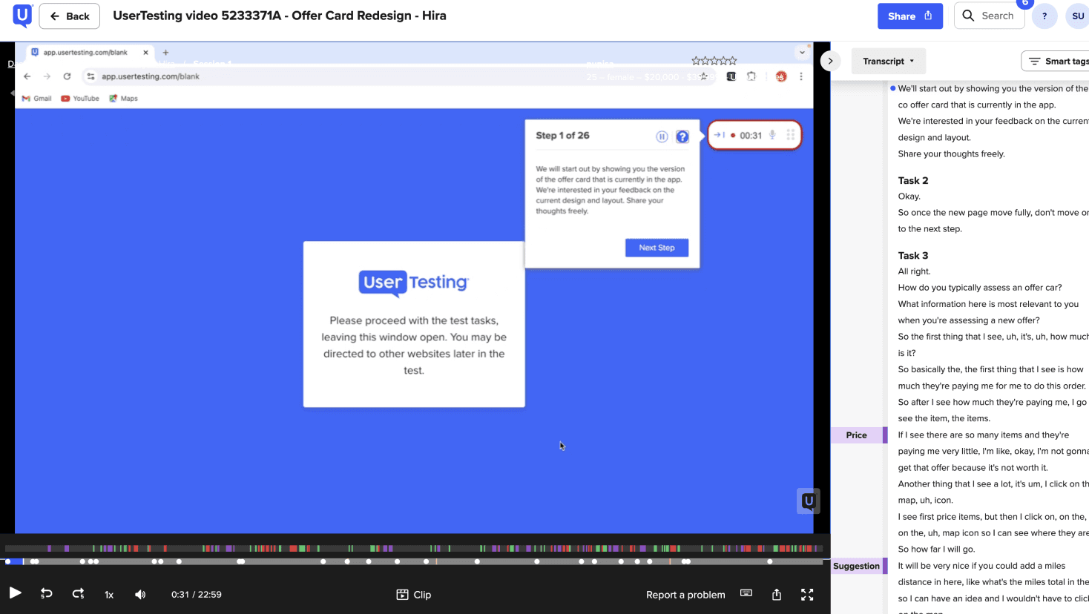Open a new tab with plus icon

pyautogui.click(x=165, y=53)
